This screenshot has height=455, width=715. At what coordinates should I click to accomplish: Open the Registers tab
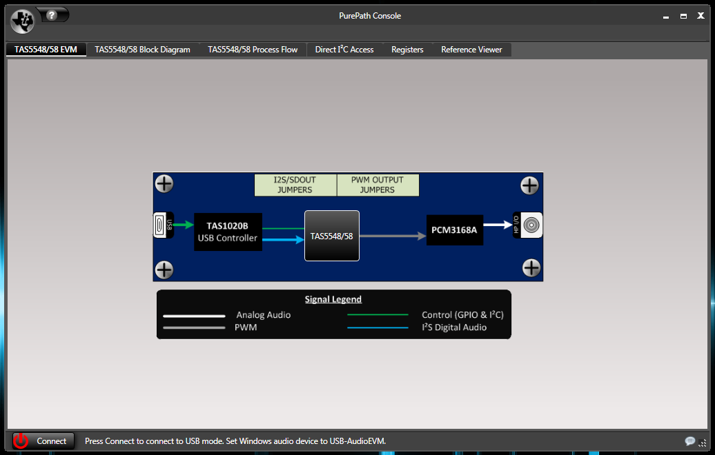(x=407, y=49)
